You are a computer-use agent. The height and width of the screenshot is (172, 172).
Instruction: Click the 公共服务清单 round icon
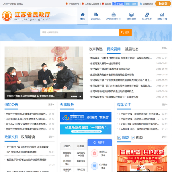point(94,166)
